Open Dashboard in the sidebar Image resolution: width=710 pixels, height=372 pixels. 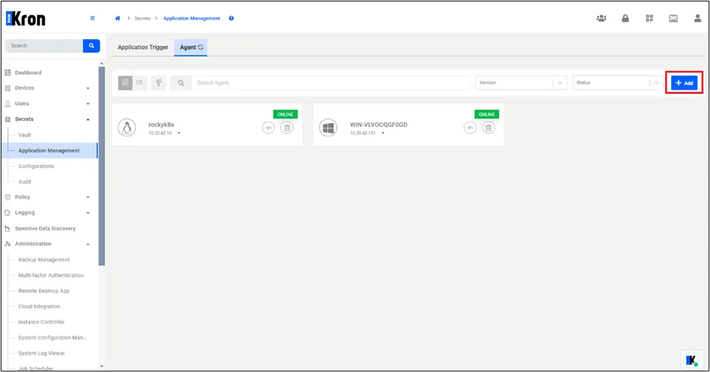click(x=28, y=73)
